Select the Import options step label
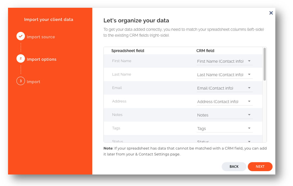 point(42,59)
